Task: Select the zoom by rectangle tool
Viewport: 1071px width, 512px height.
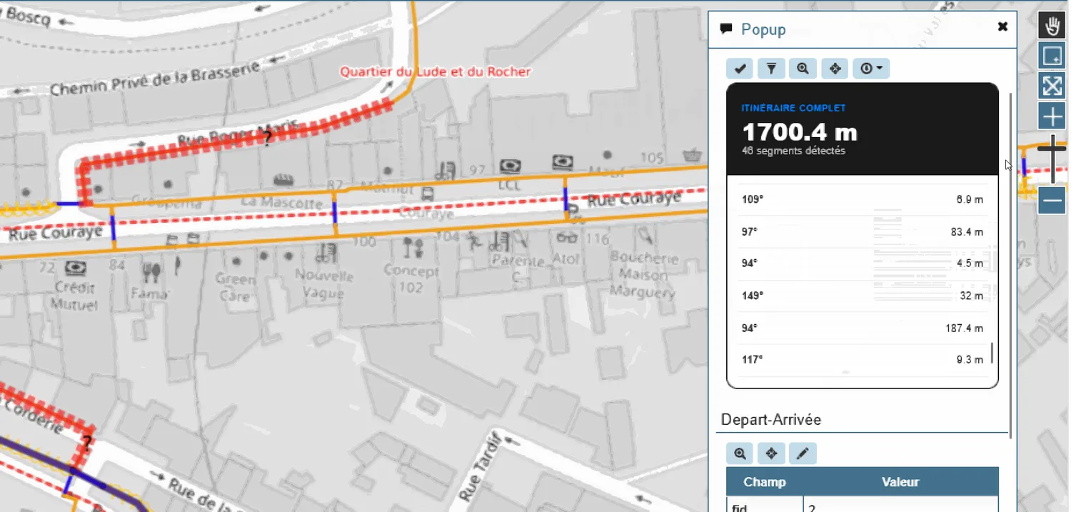Action: pos(1052,56)
